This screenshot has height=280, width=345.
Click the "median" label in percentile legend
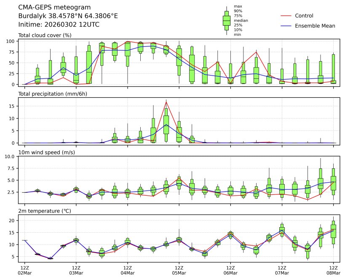pyautogui.click(x=241, y=20)
